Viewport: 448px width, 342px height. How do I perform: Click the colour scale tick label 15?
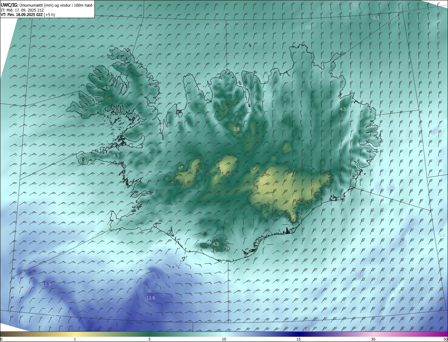coord(299,339)
